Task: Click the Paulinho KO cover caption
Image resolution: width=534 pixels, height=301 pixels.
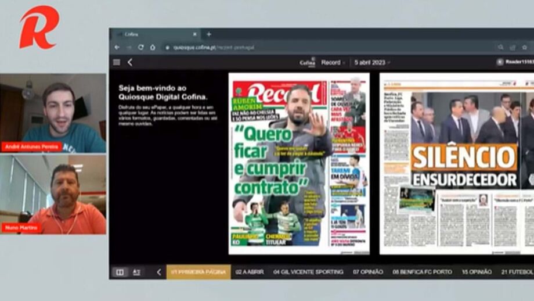Action: [245, 239]
